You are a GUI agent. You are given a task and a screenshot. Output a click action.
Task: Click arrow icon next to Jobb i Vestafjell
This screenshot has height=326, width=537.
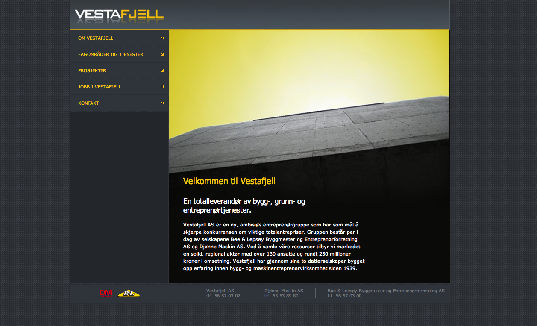pyautogui.click(x=162, y=87)
